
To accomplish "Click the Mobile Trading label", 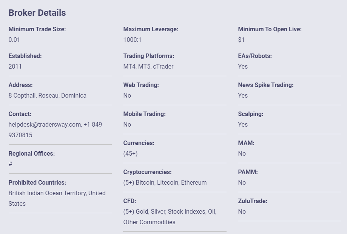I will (x=144, y=114).
